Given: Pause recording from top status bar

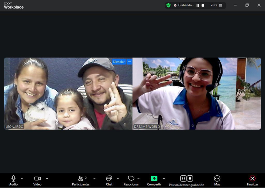Looking at the screenshot, I should (x=198, y=5).
